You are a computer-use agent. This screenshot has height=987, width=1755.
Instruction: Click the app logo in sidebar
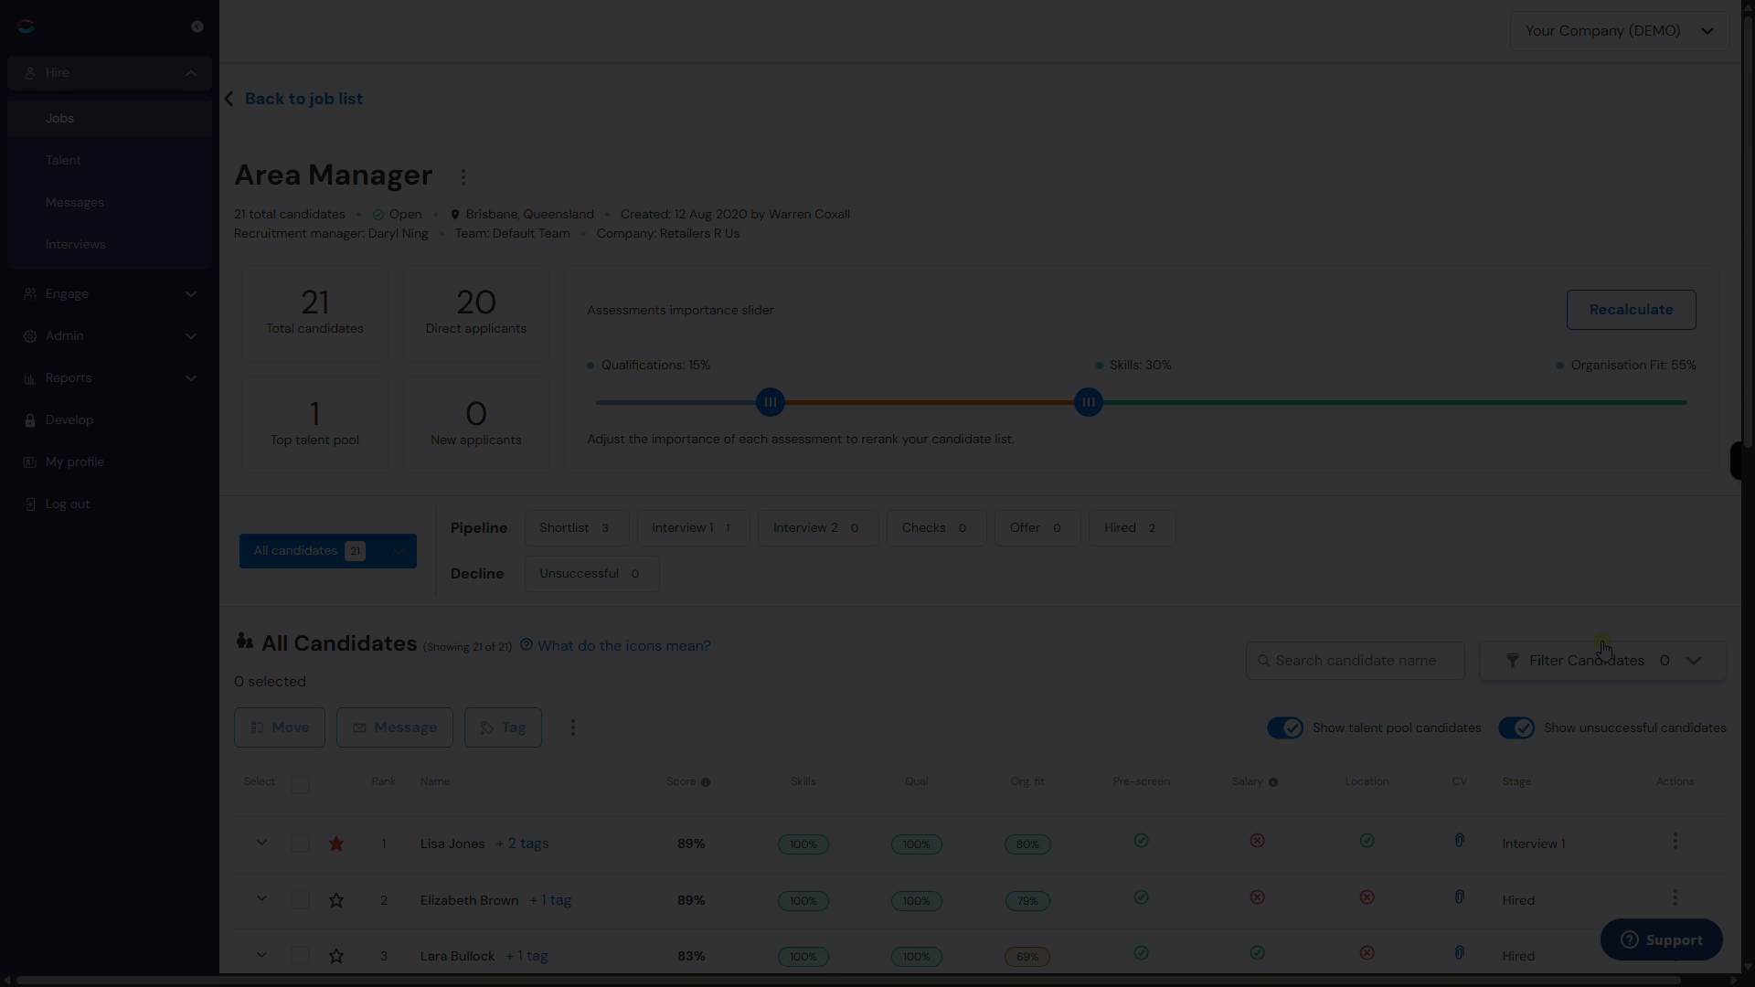pos(26,26)
